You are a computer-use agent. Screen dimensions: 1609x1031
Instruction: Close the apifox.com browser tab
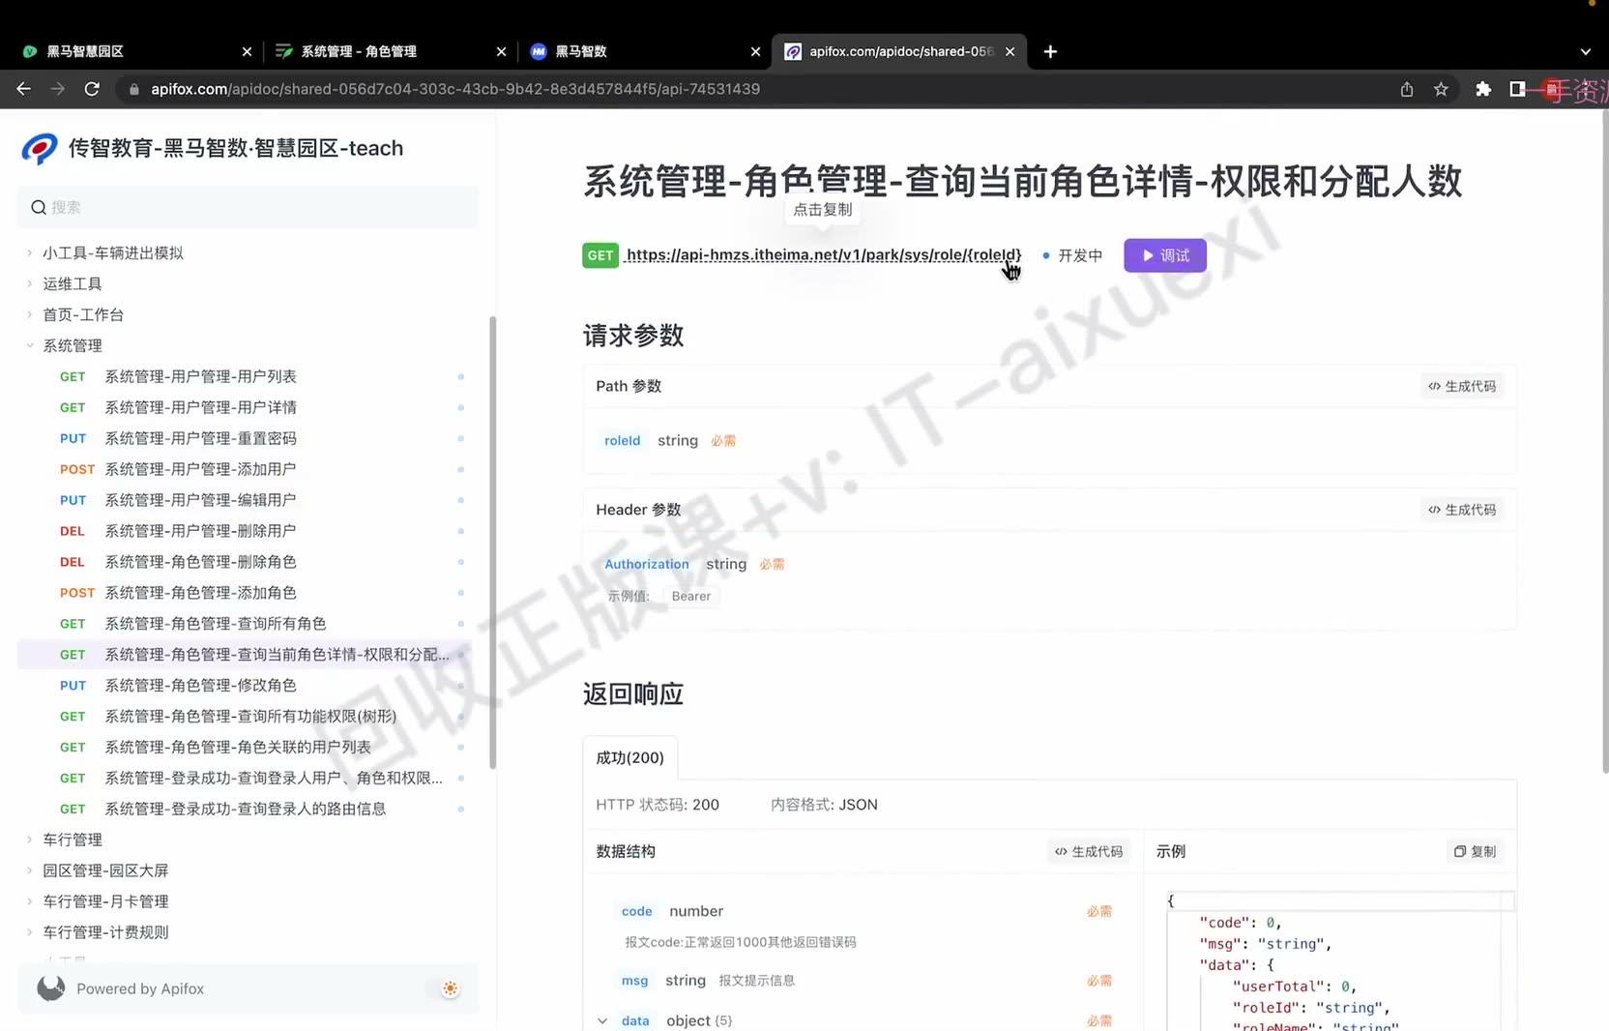pos(1009,51)
